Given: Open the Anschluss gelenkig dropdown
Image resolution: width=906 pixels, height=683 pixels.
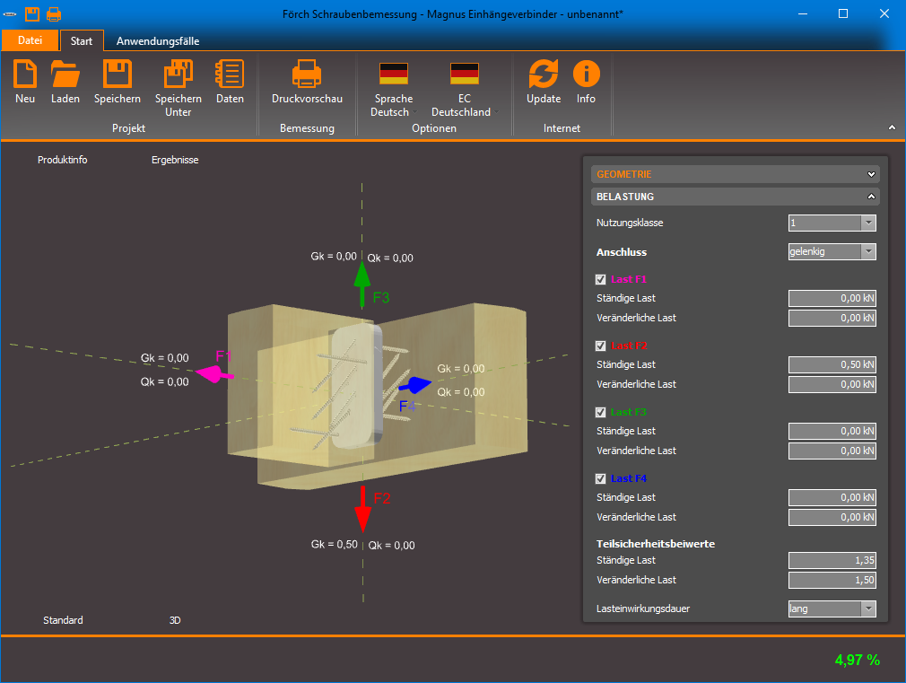Looking at the screenshot, I should 832,251.
